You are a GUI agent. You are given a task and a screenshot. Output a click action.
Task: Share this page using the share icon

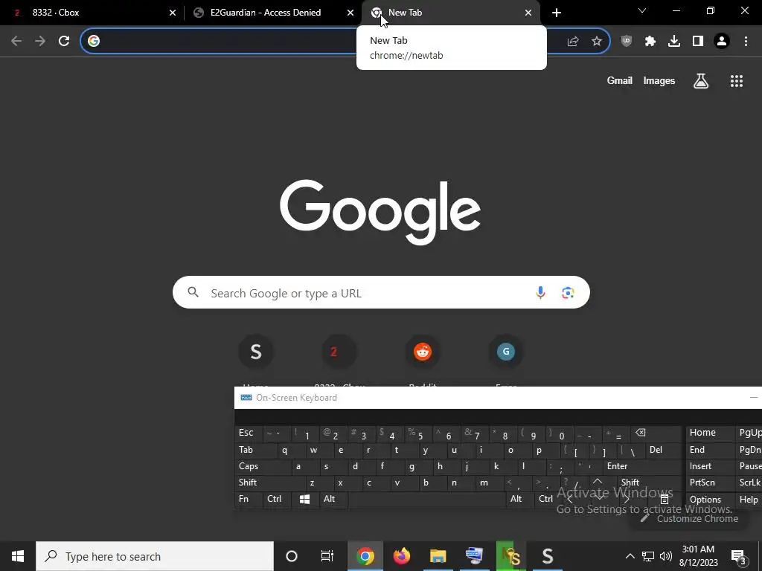573,42
